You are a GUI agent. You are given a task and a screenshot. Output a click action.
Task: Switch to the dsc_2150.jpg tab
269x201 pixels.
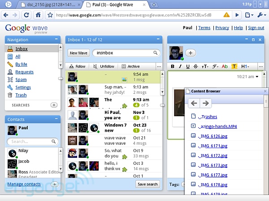pos(49,4)
